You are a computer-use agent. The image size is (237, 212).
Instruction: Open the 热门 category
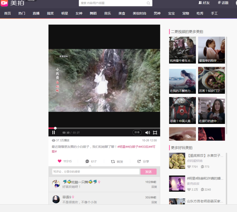pos(22,13)
